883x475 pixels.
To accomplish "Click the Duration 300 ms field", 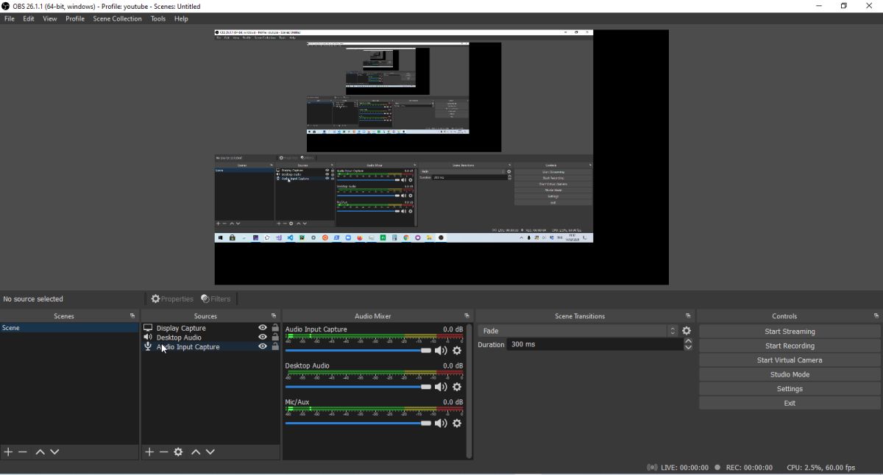I will (x=595, y=344).
